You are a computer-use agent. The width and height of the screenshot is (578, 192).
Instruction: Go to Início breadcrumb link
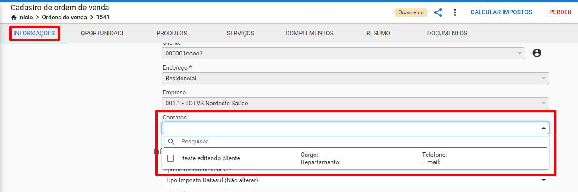pyautogui.click(x=25, y=18)
